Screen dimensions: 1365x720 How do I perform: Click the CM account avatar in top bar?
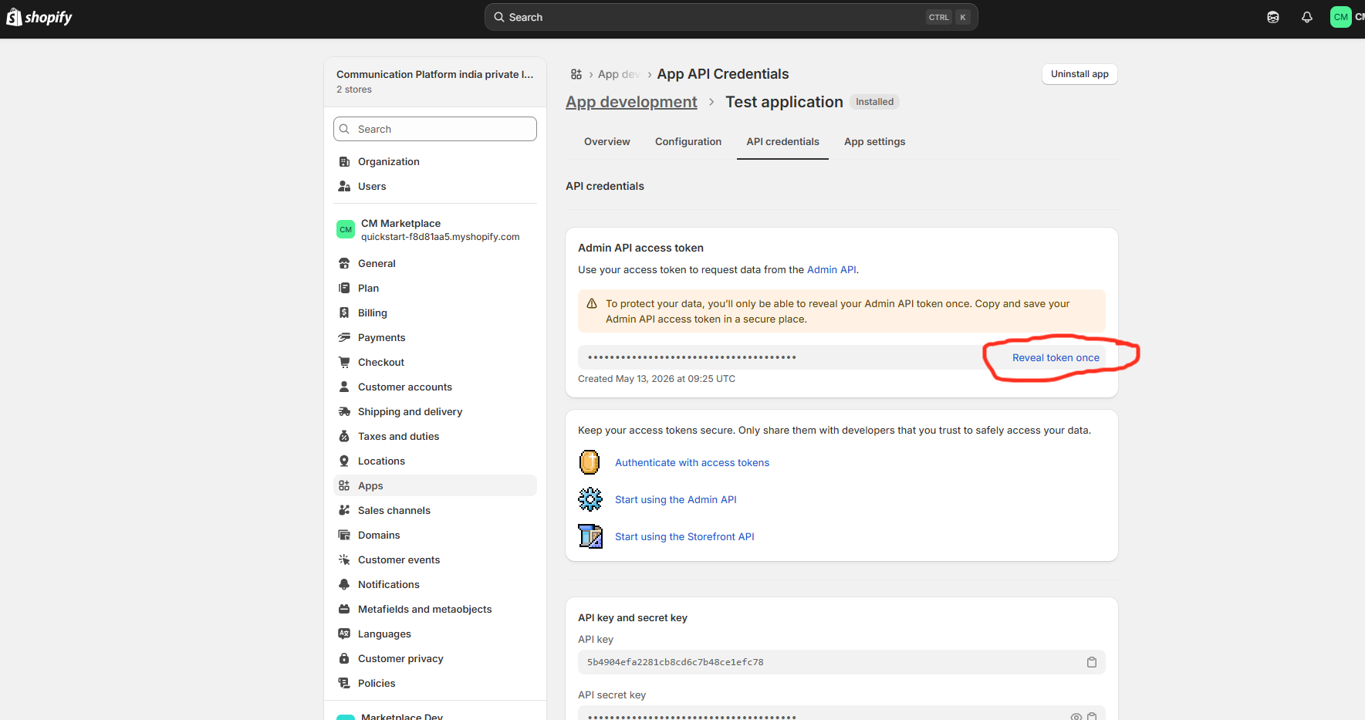click(x=1341, y=17)
